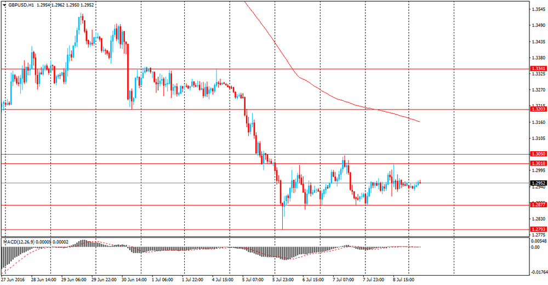Click the 29 Jun 06:00 time label

click(73, 280)
